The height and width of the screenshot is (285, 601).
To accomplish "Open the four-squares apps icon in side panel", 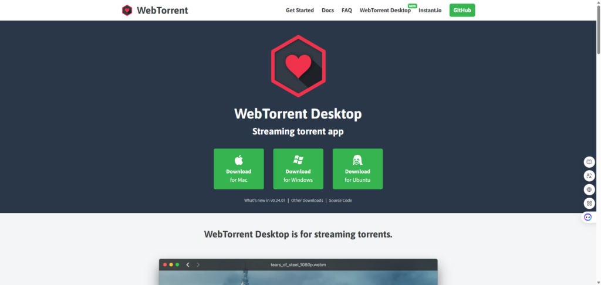I will click(589, 203).
